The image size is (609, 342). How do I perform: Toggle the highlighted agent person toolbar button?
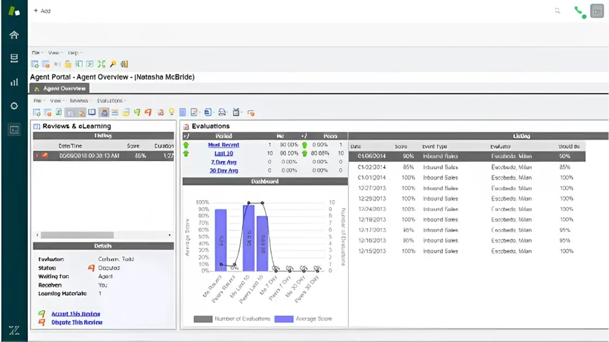point(104,112)
